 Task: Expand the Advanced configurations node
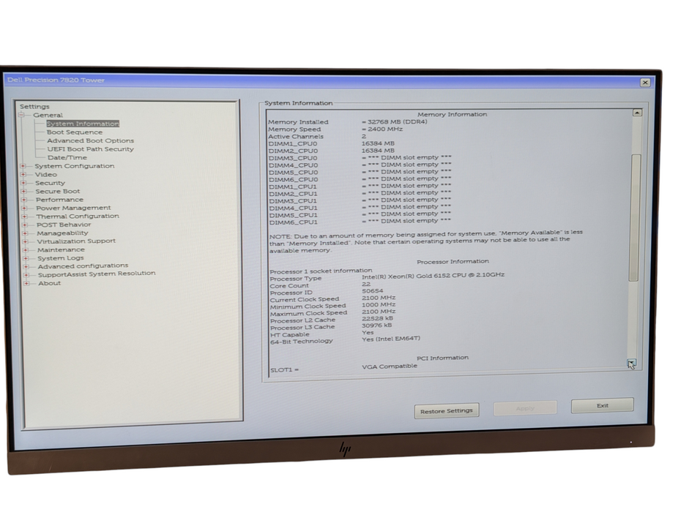[26, 266]
